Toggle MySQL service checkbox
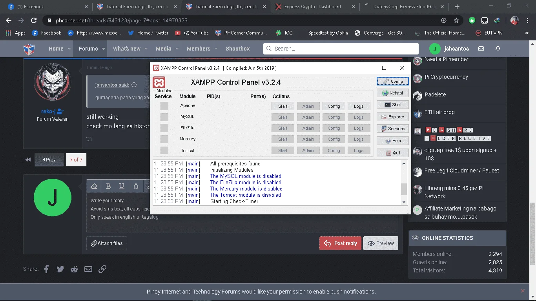The image size is (536, 301). point(164,117)
